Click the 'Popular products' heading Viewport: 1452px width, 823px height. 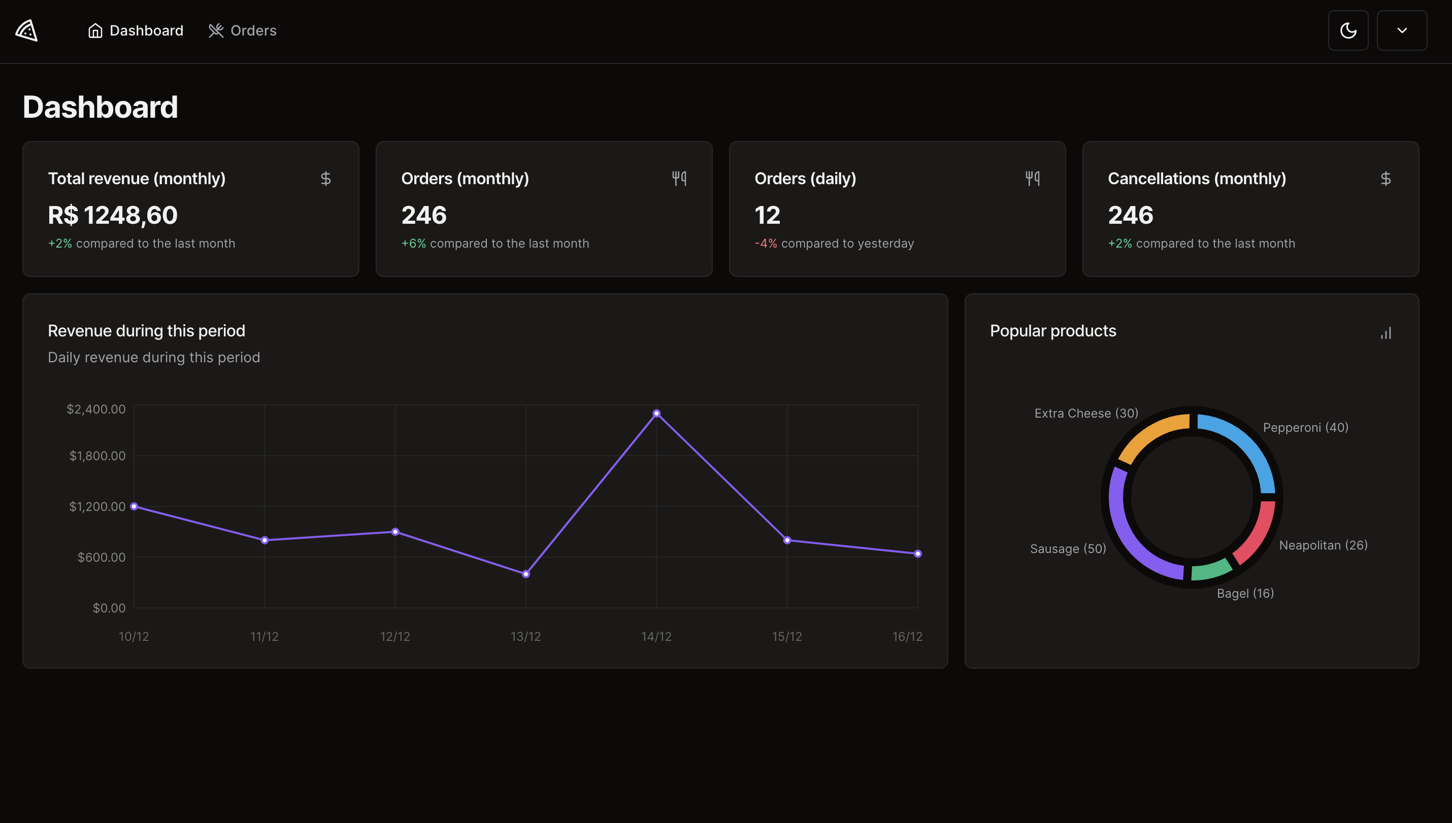(1053, 331)
